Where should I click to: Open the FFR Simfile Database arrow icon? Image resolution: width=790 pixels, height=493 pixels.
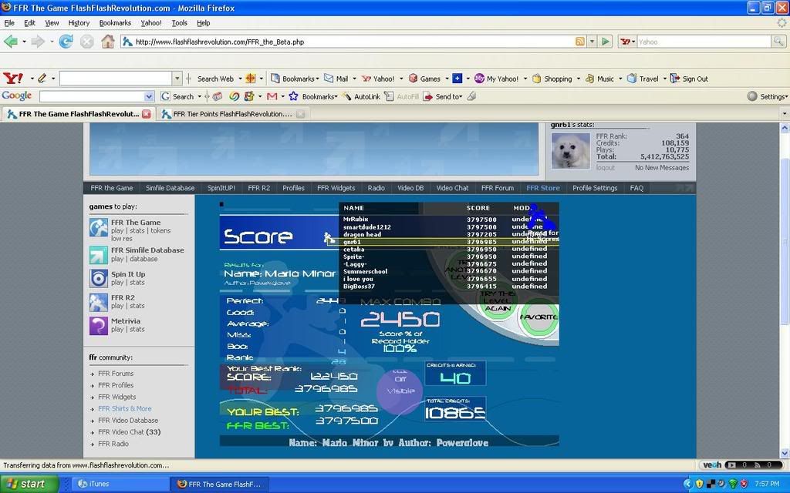coord(99,255)
